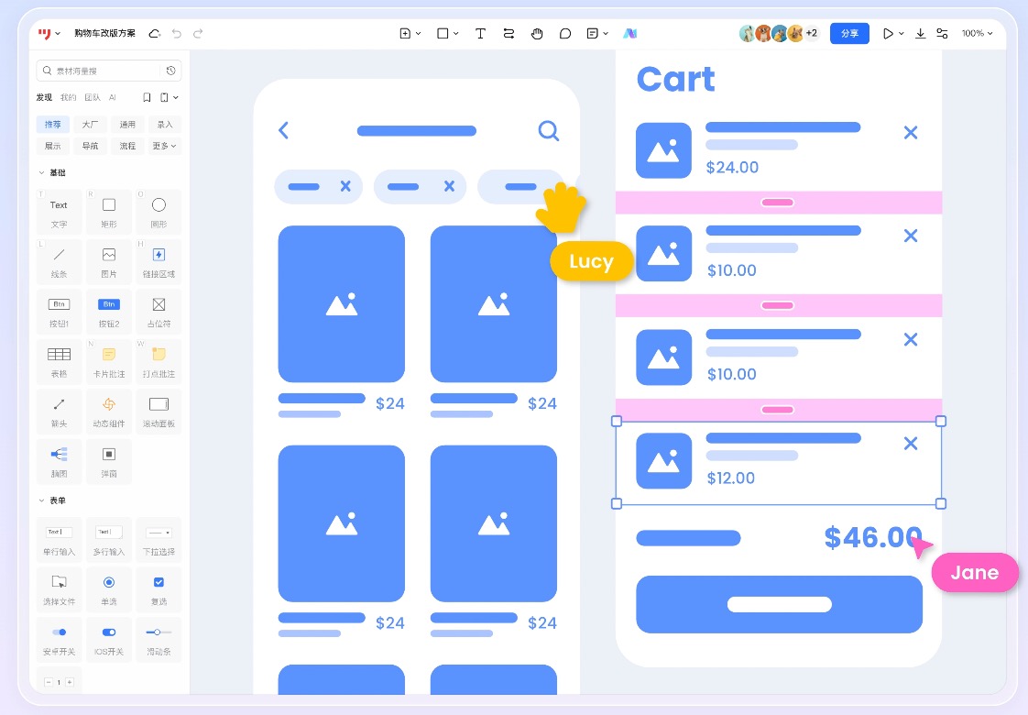Expand the note tool dropdown arrow
The width and height of the screenshot is (1028, 715).
[606, 33]
